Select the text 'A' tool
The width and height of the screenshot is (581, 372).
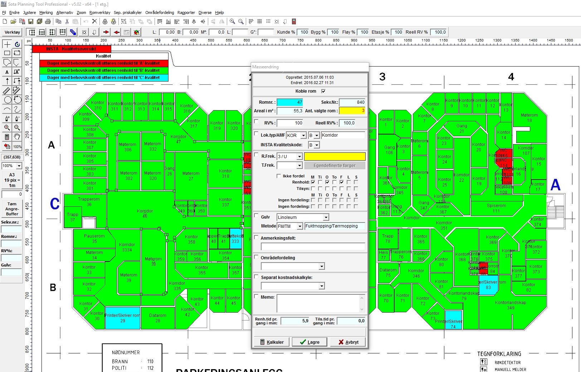coord(7,72)
